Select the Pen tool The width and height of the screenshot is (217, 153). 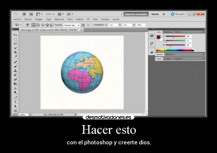tap(15, 98)
